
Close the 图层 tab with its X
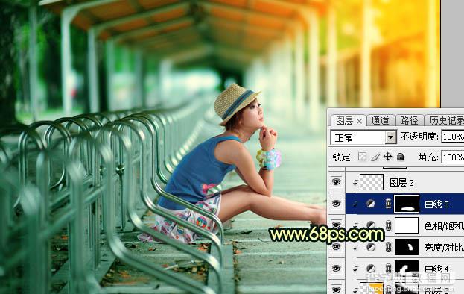(x=359, y=122)
